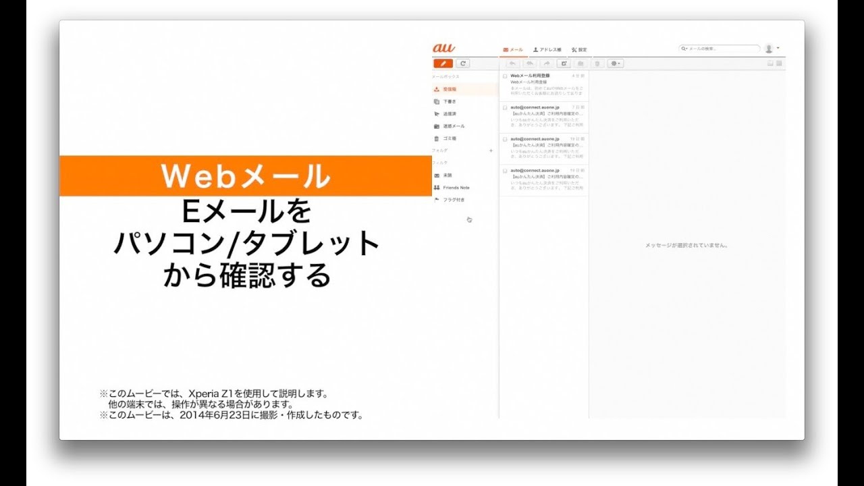Check the Webメール利用登録 message checkbox
Viewport: 864px width, 486px height.
pos(505,76)
